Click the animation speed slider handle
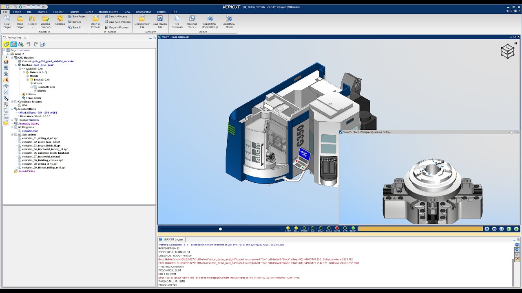This screenshot has width=522, height=293. coord(220,229)
